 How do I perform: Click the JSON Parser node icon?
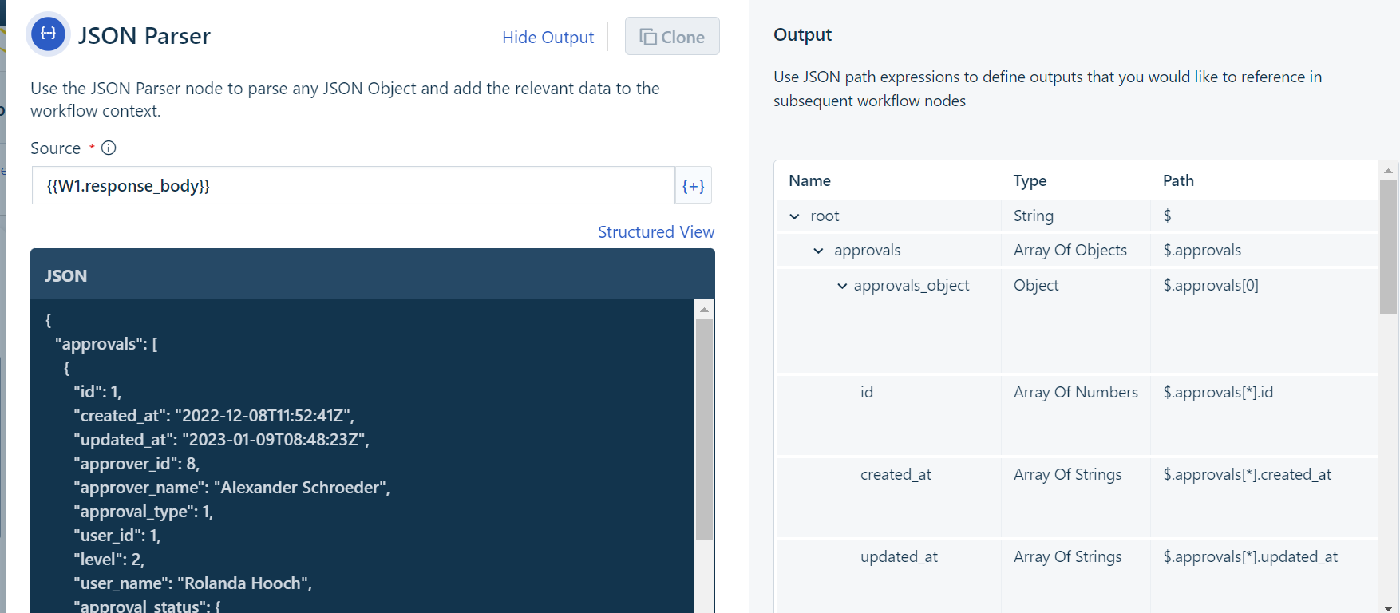(x=48, y=34)
